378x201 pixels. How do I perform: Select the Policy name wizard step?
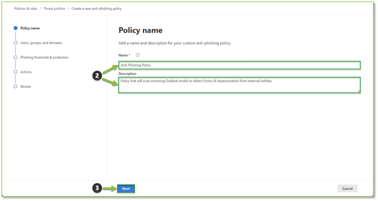[x=30, y=28]
